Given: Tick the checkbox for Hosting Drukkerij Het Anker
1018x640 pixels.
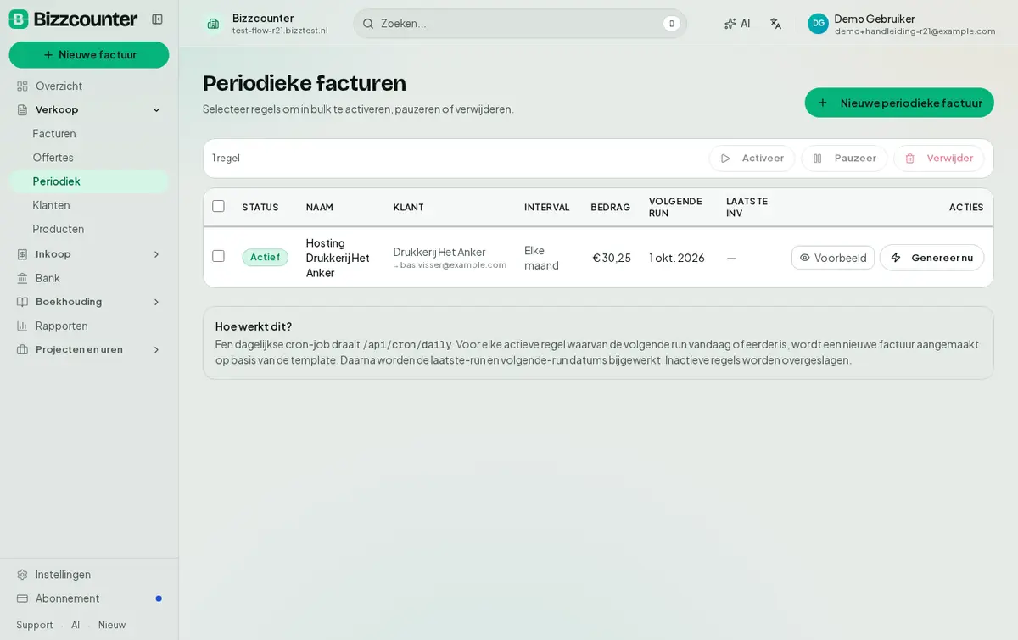Looking at the screenshot, I should pos(218,256).
